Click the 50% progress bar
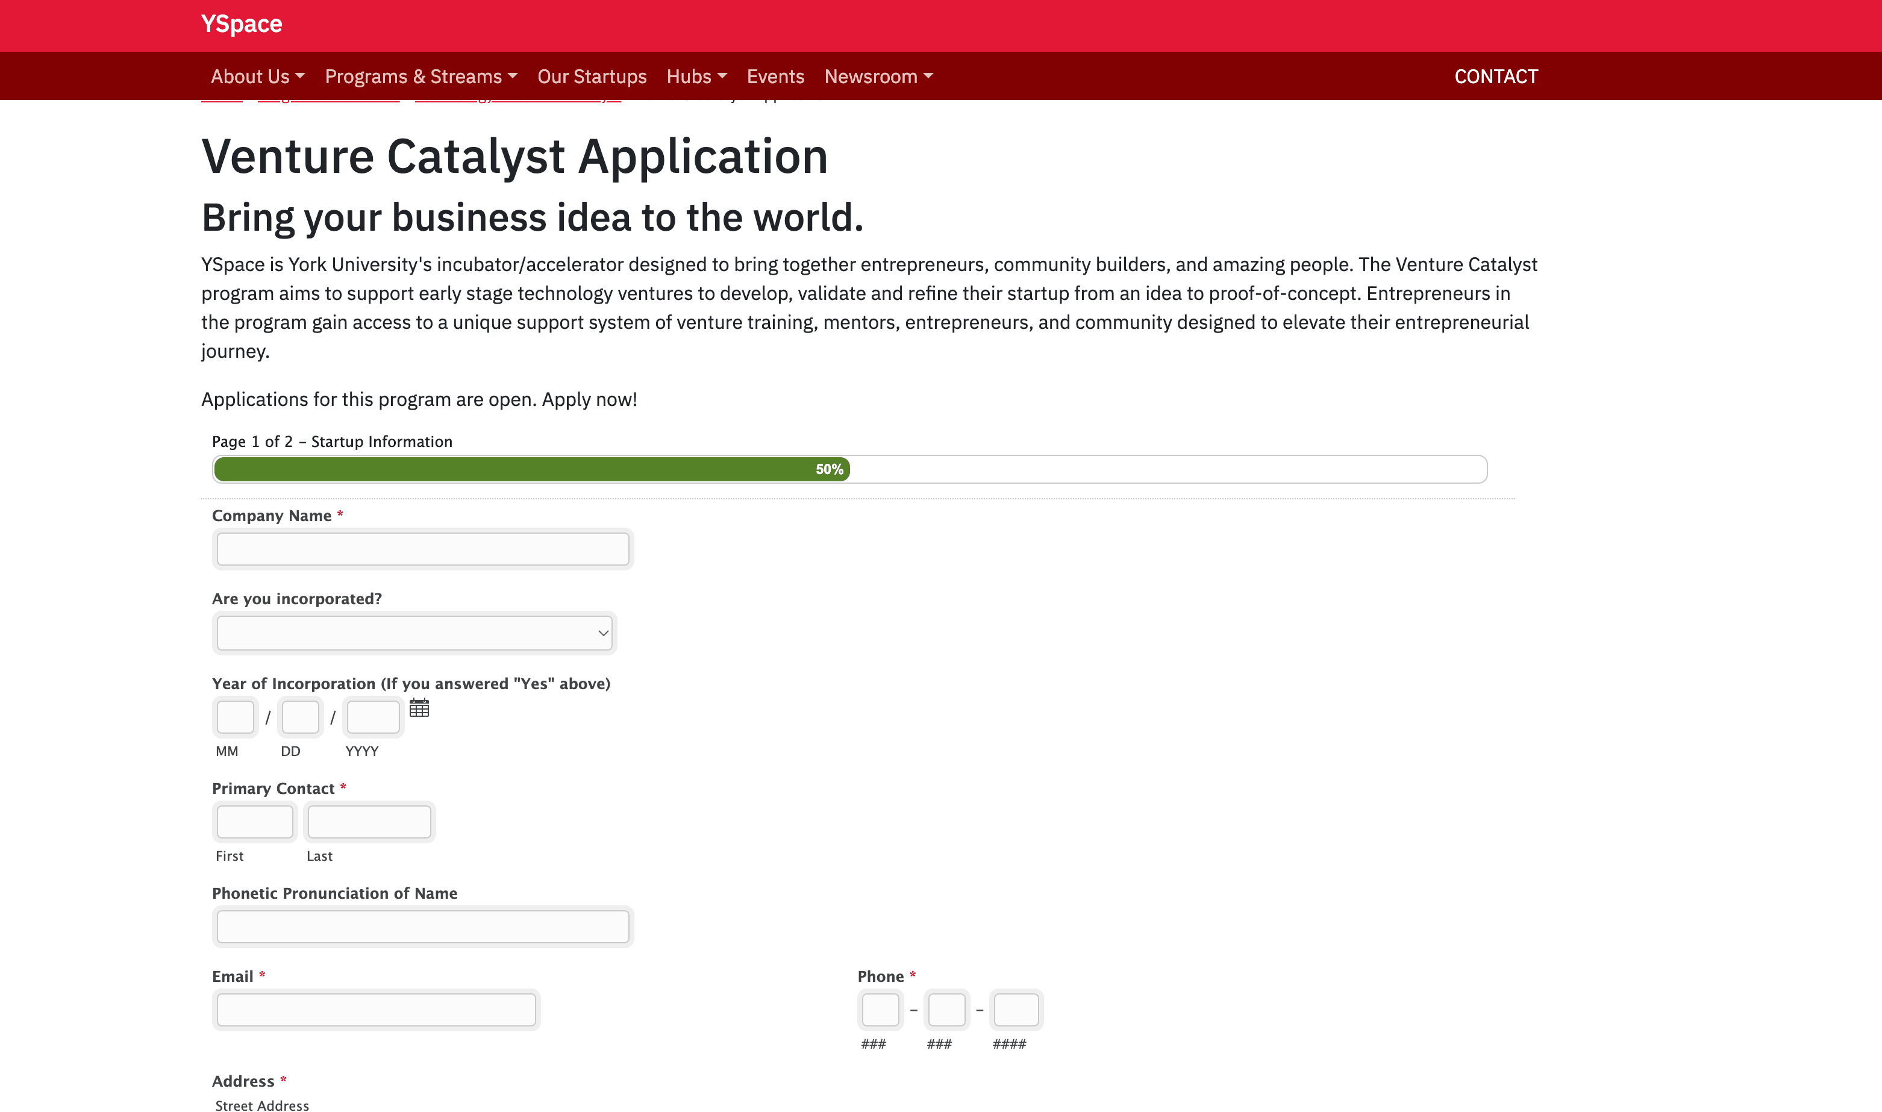The width and height of the screenshot is (1882, 1112). (x=849, y=469)
